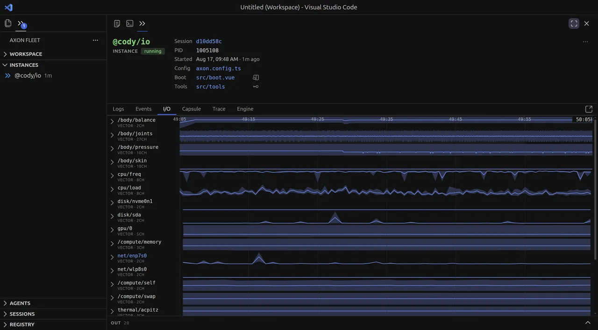This screenshot has width=598, height=330.
Task: Expand net/enp7s0 channel row
Action: [112, 257]
